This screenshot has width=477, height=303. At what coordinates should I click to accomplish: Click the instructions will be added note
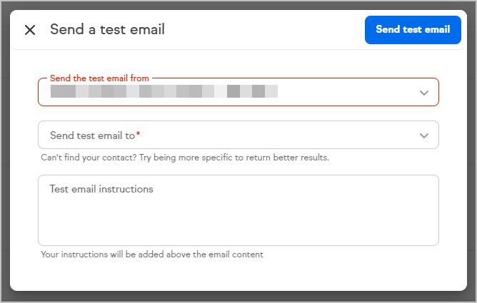[x=152, y=254]
